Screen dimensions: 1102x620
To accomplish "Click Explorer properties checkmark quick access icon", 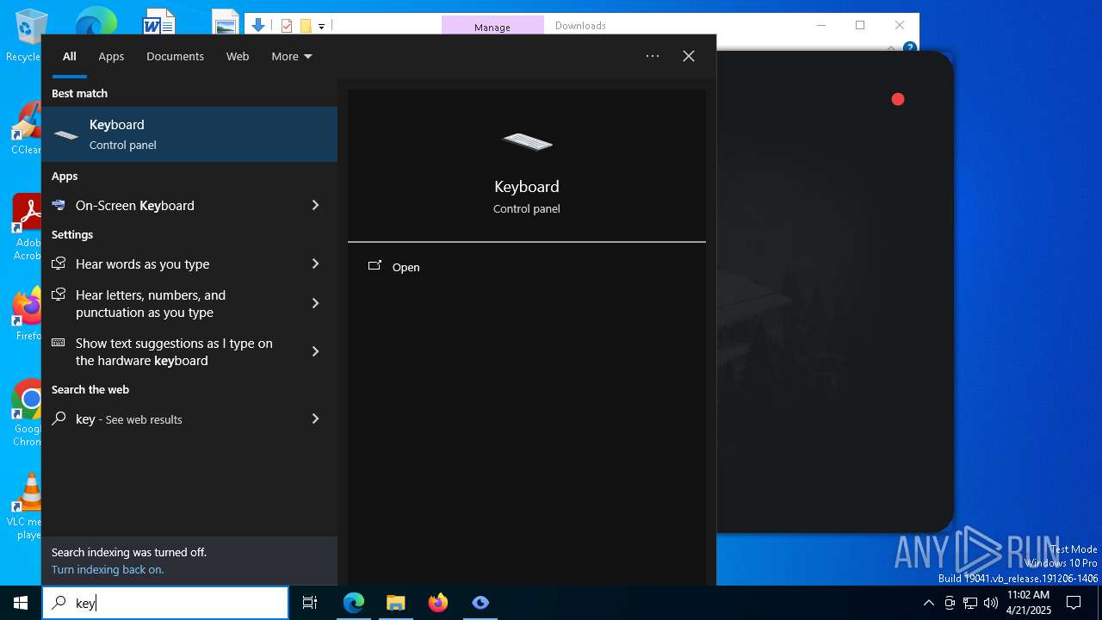I will [287, 26].
